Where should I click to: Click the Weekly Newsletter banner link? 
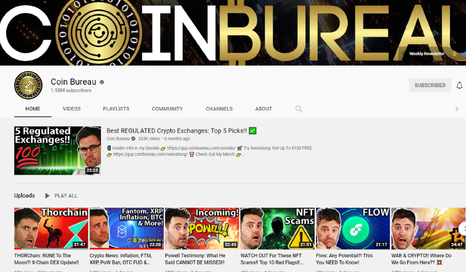pyautogui.click(x=426, y=54)
